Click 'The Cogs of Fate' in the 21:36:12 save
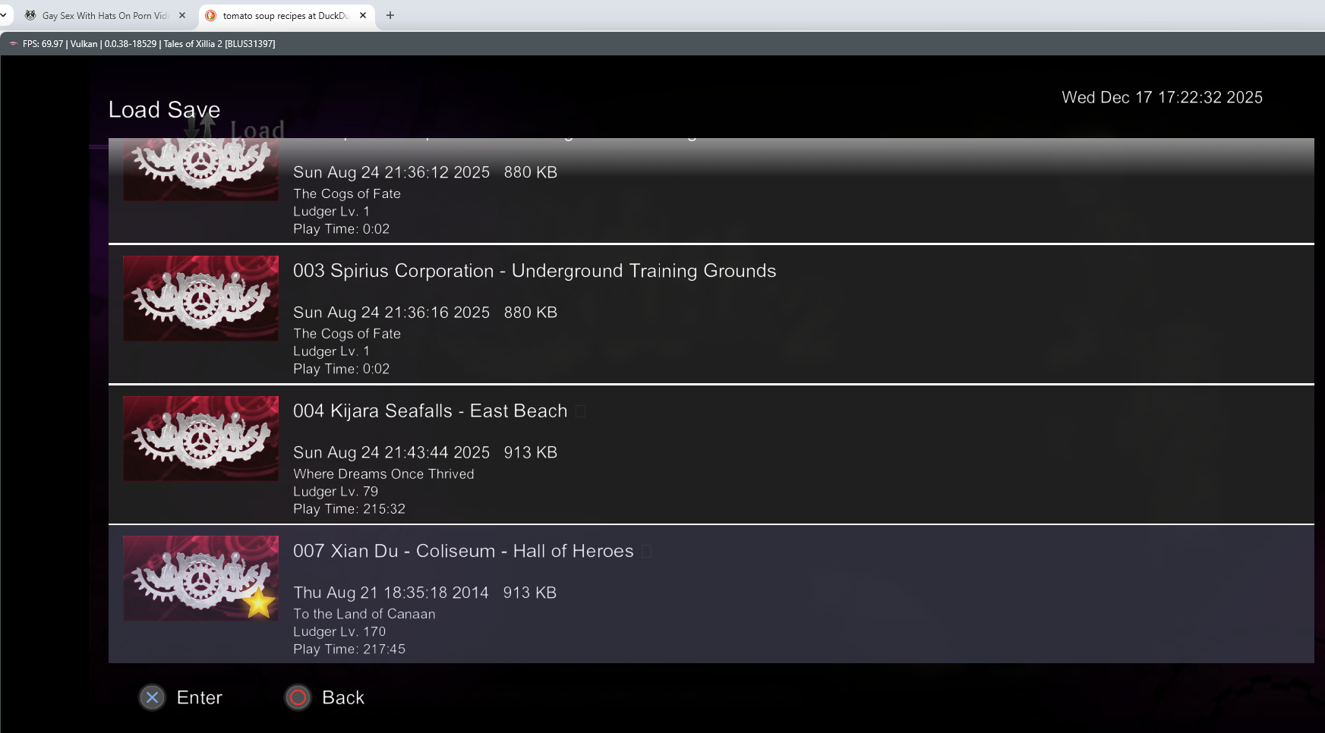 (347, 193)
